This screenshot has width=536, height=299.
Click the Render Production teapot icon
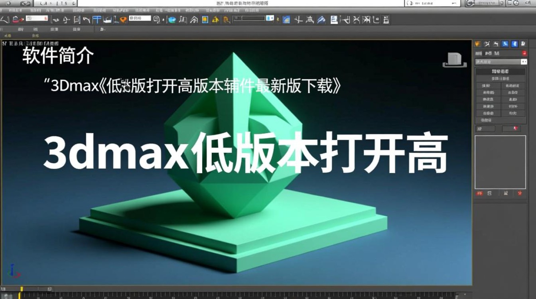(x=216, y=19)
